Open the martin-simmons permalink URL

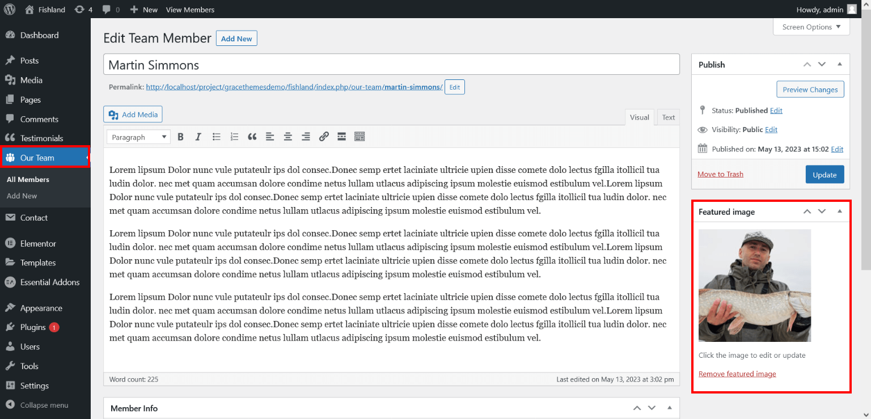click(x=294, y=87)
